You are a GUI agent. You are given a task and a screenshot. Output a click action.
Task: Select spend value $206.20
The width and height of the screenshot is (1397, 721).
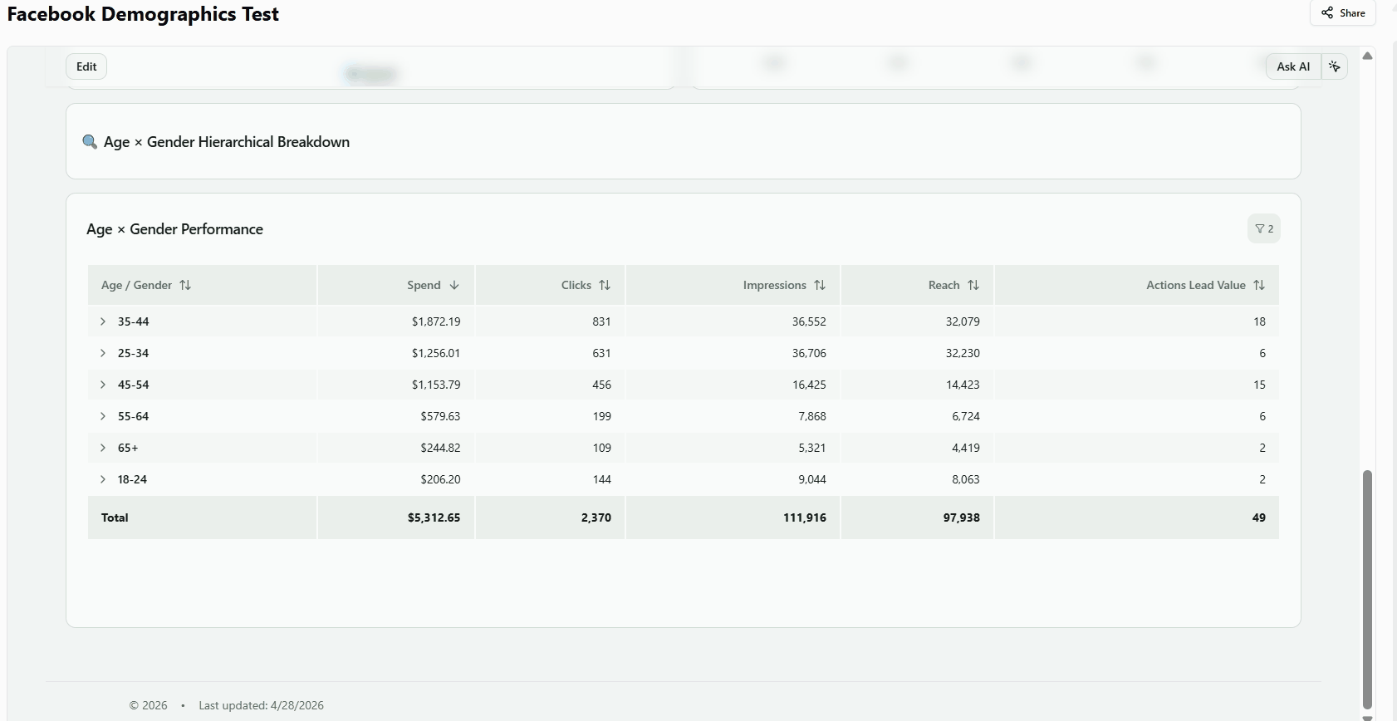(x=440, y=479)
